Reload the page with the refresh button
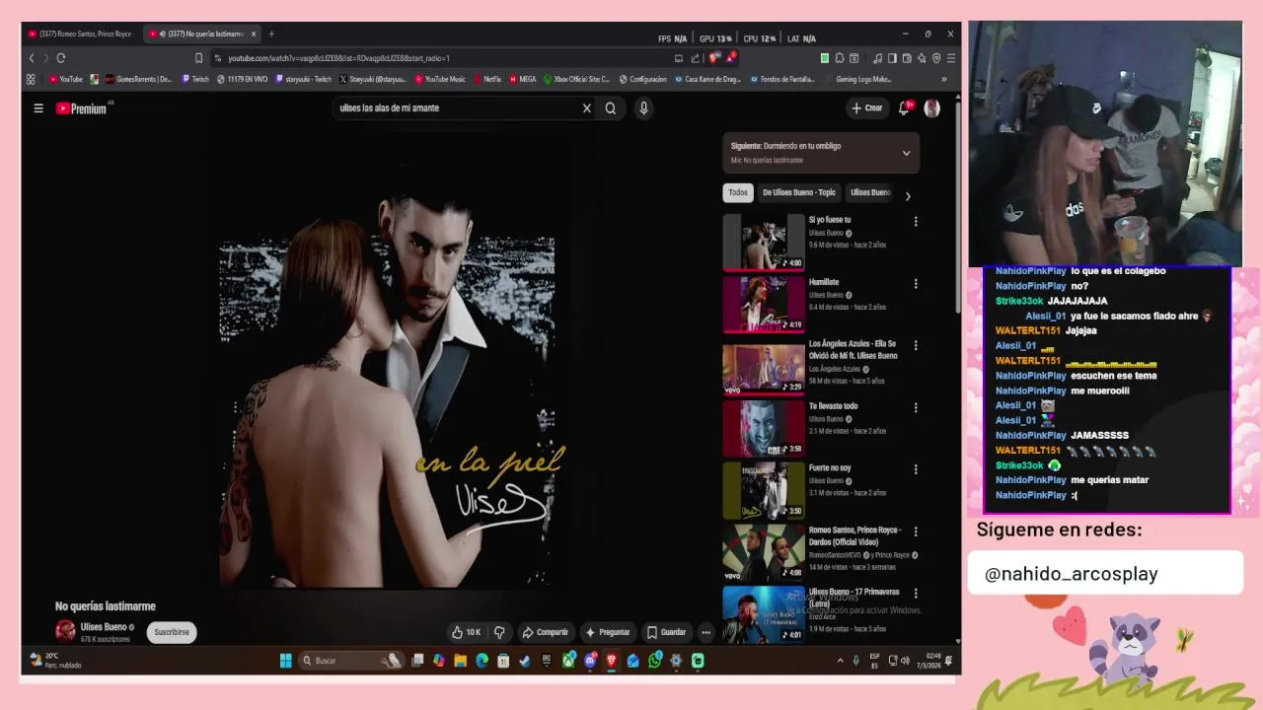The image size is (1263, 710). 60,58
